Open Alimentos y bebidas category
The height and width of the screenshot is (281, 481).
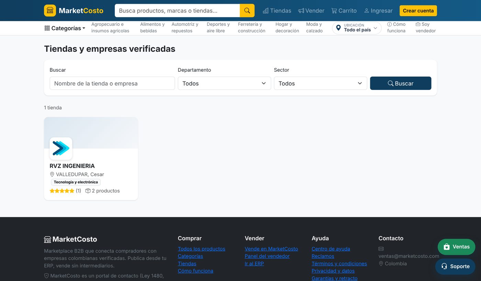coord(152,27)
